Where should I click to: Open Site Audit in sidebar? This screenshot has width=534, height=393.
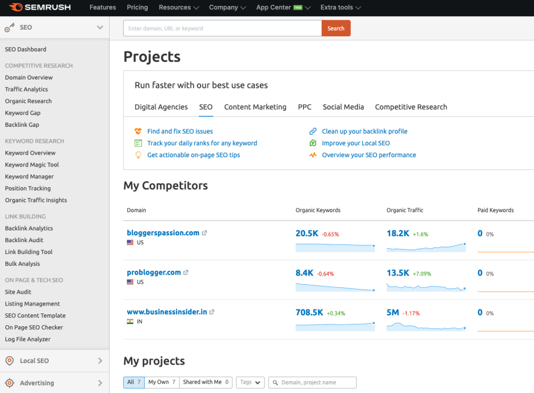tap(18, 292)
